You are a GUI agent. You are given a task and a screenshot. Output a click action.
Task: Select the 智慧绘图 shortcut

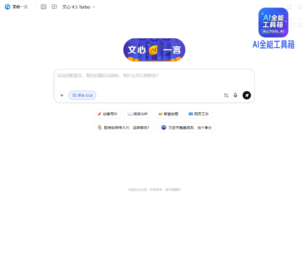pos(168,114)
